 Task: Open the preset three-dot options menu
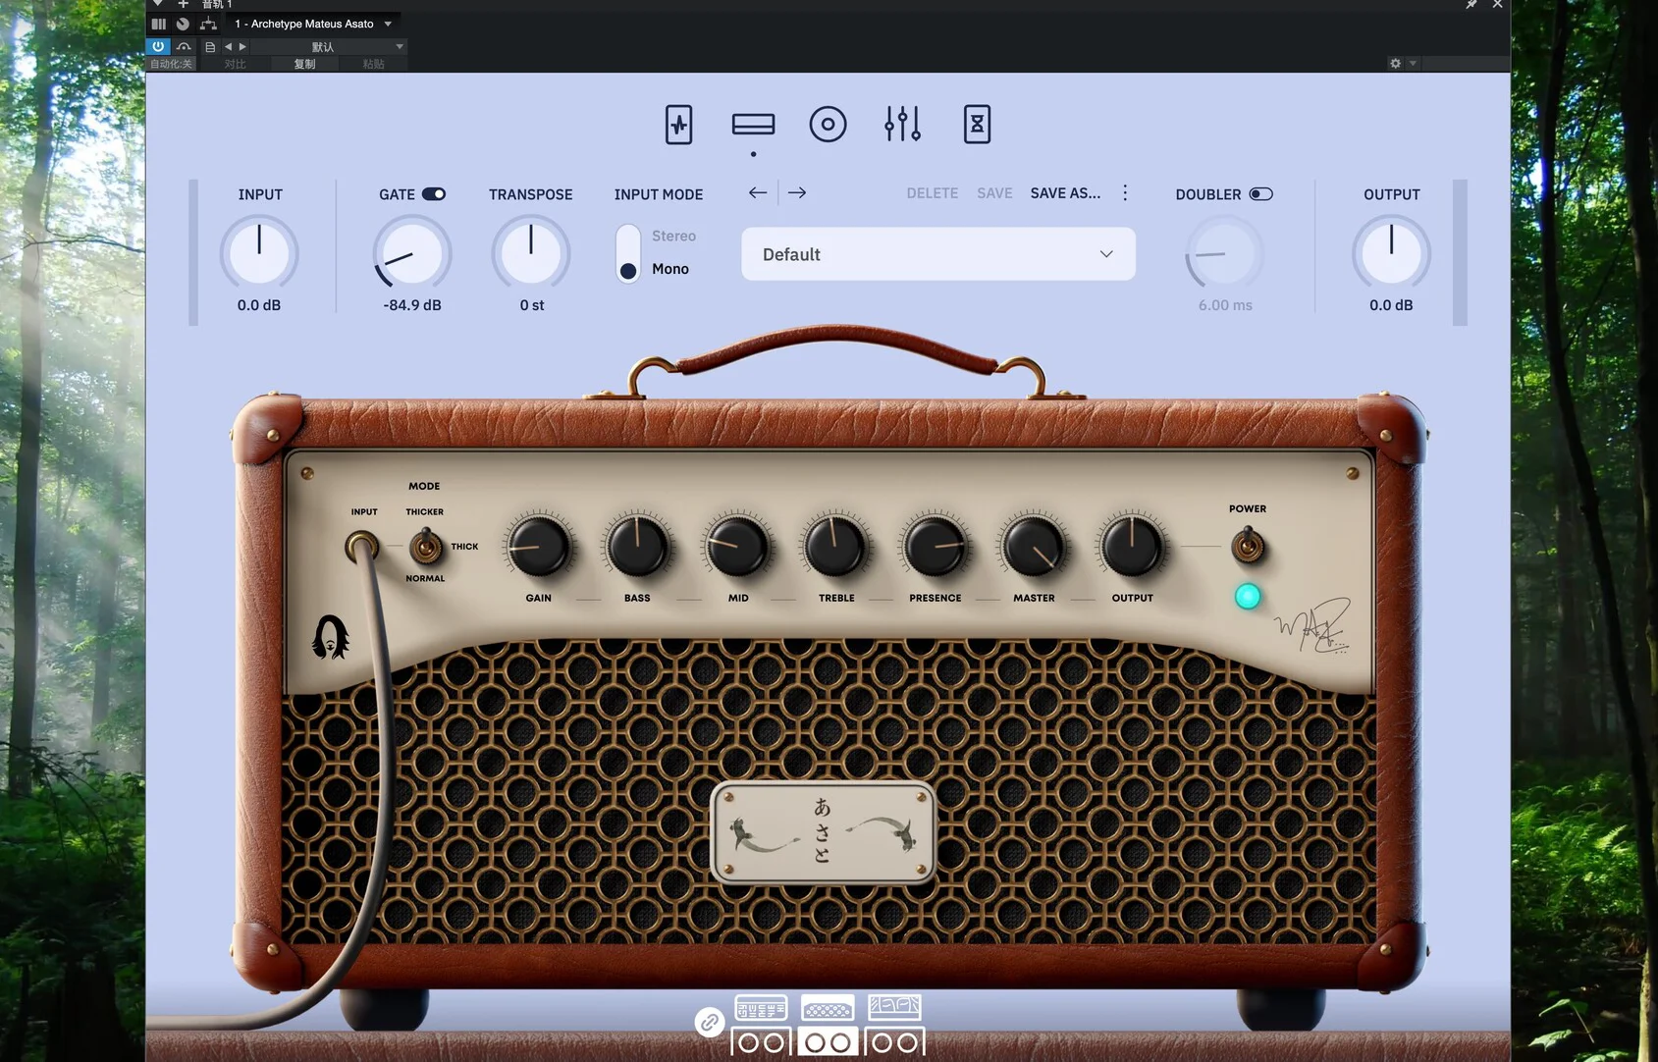pyautogui.click(x=1125, y=193)
